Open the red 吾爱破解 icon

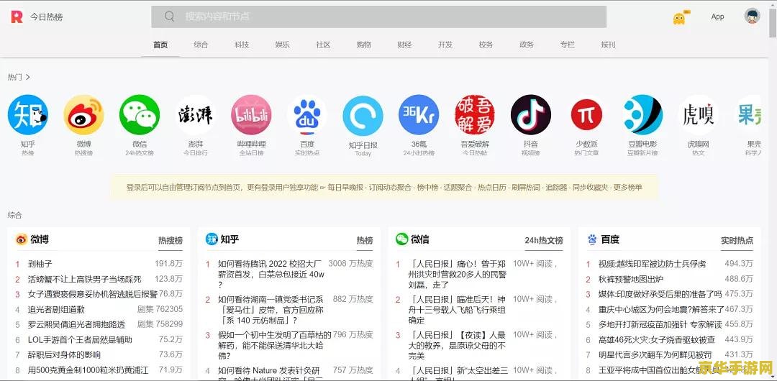[x=475, y=115]
